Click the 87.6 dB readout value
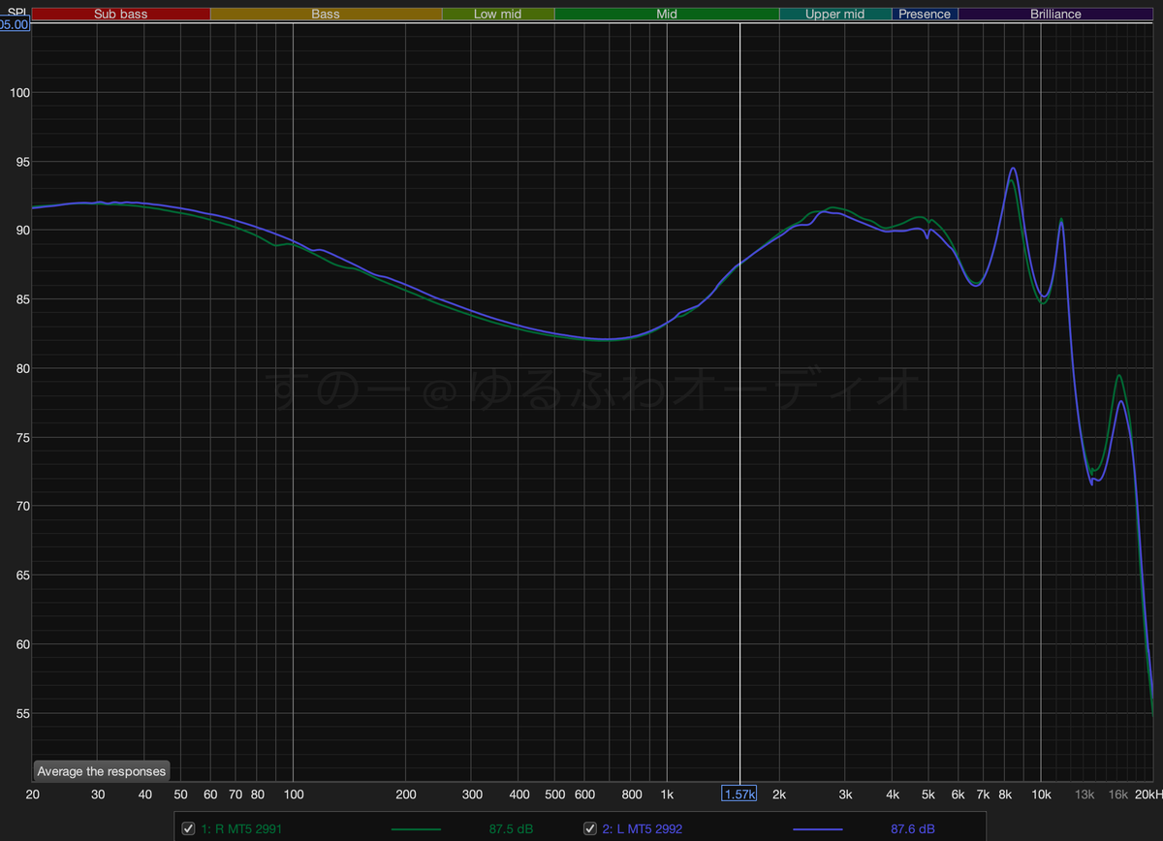Screen dimensions: 1163x841 coord(913,828)
